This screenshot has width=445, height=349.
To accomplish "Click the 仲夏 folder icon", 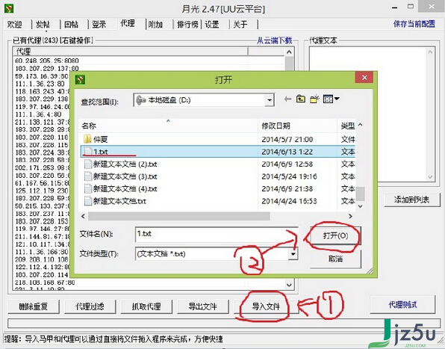I will pyautogui.click(x=87, y=139).
